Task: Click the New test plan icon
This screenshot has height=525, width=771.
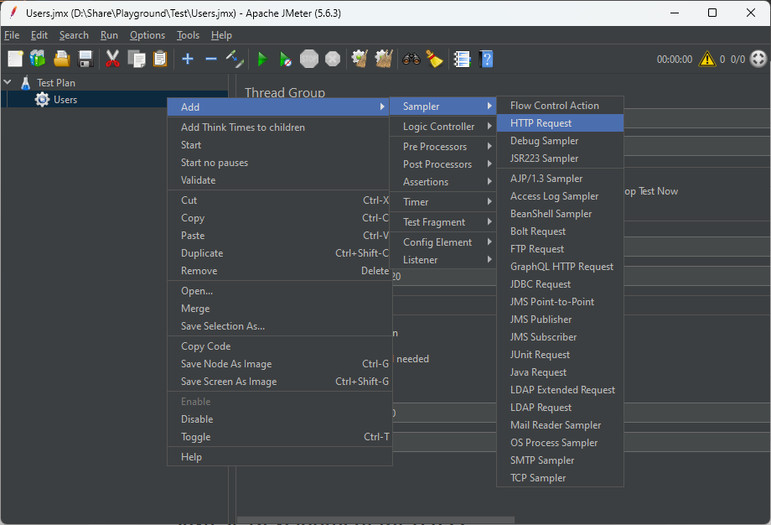Action: [x=15, y=59]
